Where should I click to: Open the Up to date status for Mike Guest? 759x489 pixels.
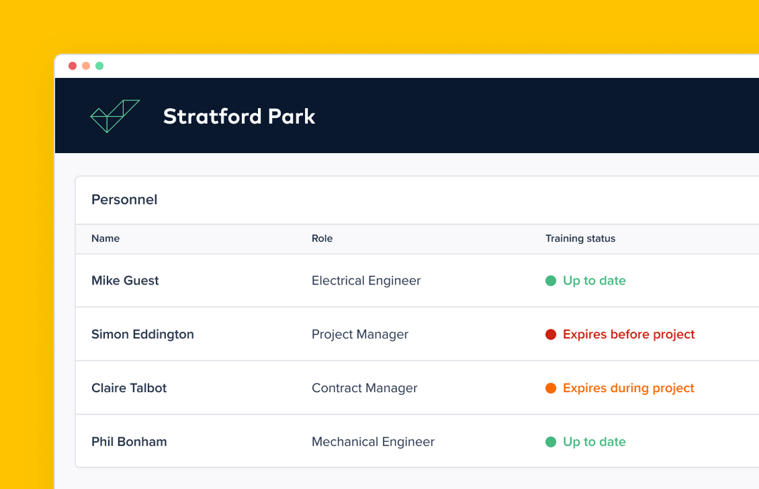[x=594, y=280]
